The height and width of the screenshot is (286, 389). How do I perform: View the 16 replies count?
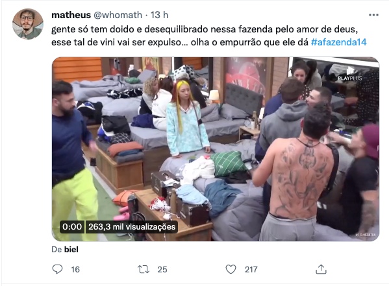(x=75, y=269)
